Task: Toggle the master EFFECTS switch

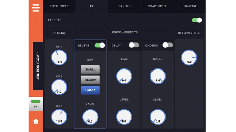Action: (197, 20)
